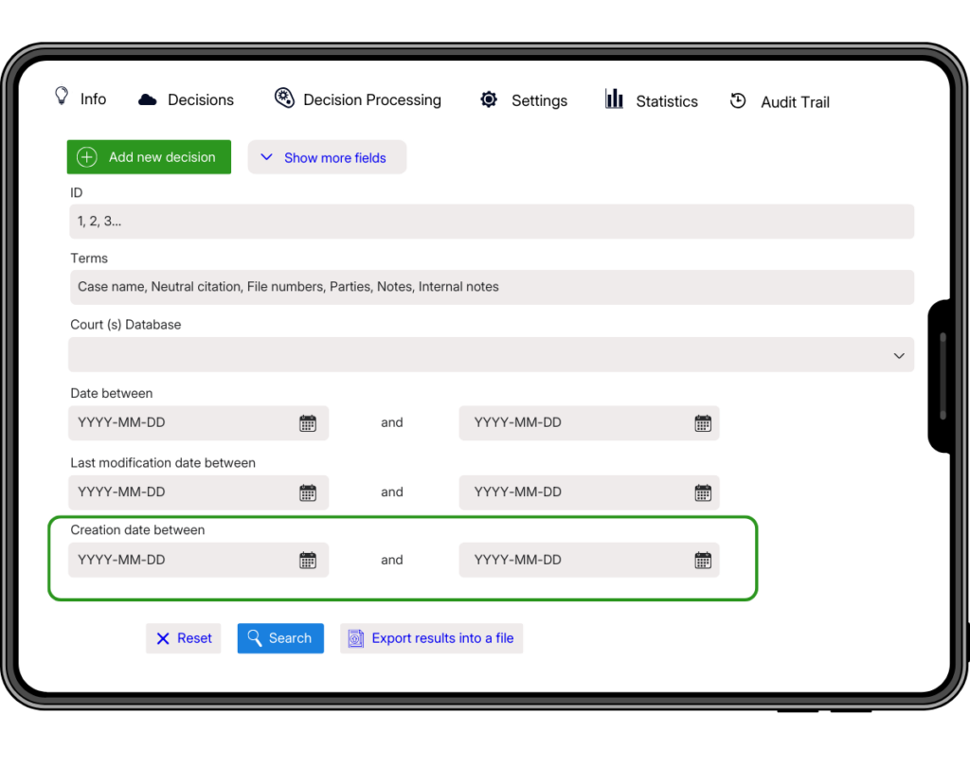Viewport: 970px width, 768px height.
Task: Click the Audit Trail clock icon
Action: (738, 100)
